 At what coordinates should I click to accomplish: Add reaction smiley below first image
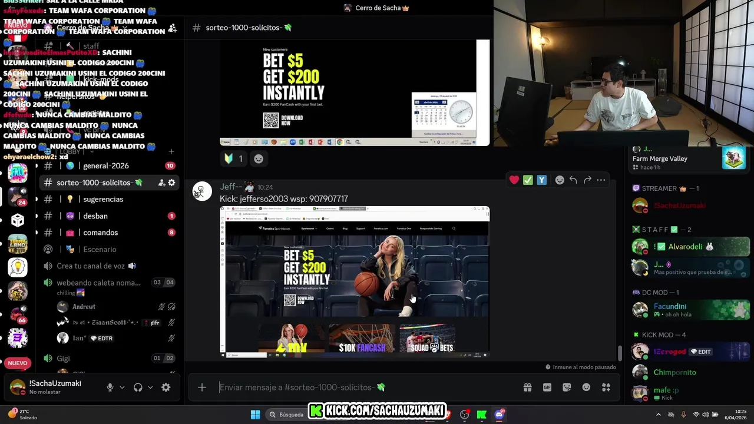tap(259, 158)
